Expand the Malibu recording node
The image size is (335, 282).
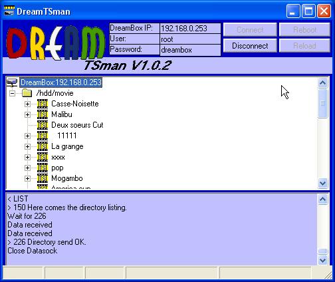(x=27, y=114)
